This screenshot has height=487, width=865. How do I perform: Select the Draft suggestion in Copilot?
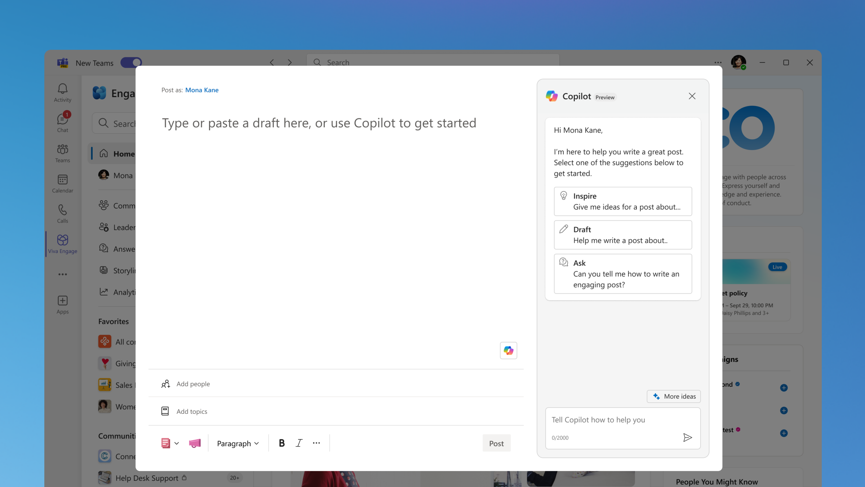[x=621, y=234]
